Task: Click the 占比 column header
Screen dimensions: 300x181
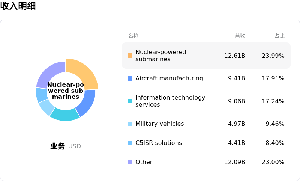Action: (279, 36)
